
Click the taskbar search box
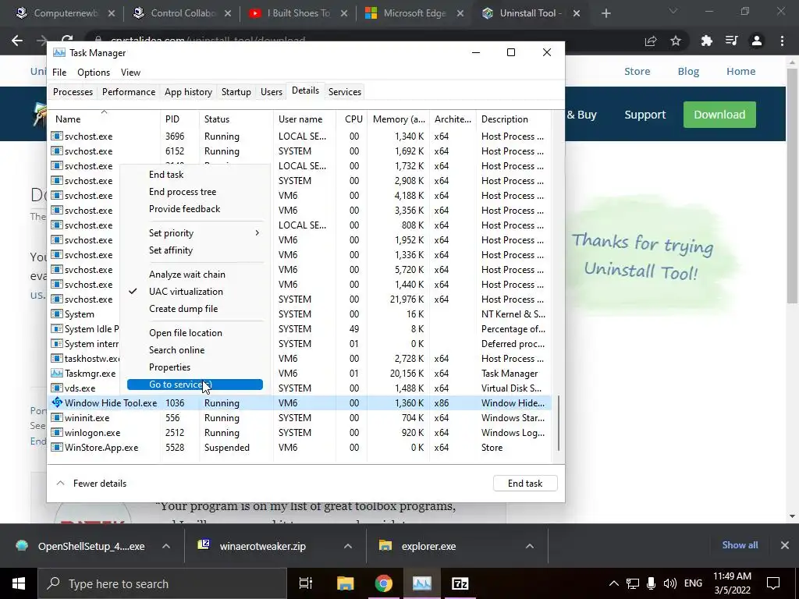(x=162, y=583)
